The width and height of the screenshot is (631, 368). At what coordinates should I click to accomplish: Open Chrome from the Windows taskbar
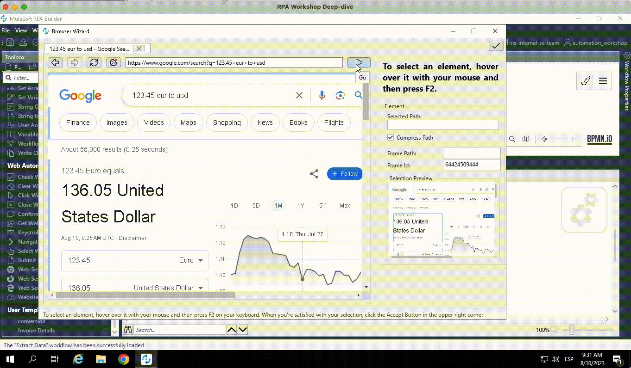[x=123, y=359]
